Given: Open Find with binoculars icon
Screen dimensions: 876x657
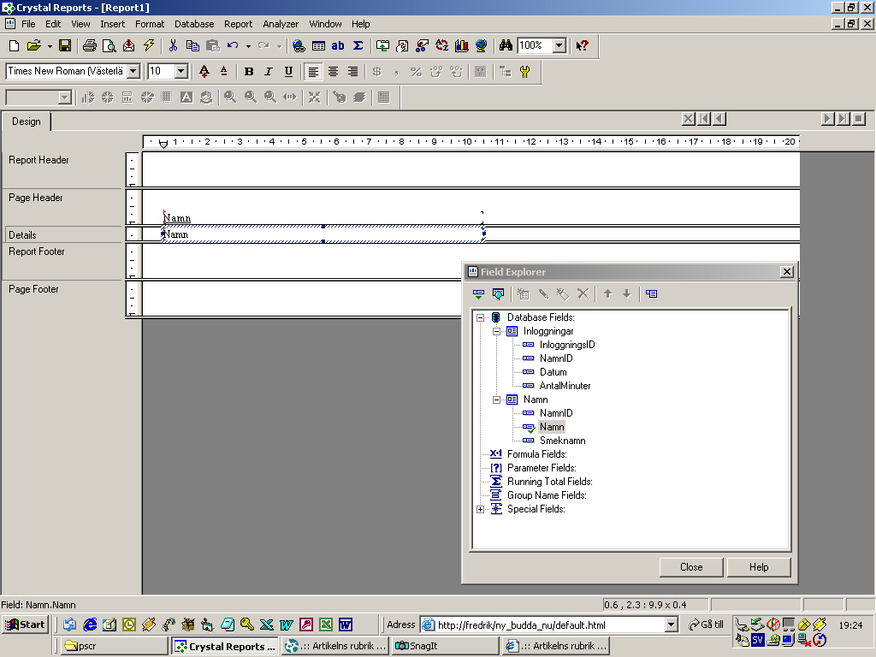Looking at the screenshot, I should point(506,46).
